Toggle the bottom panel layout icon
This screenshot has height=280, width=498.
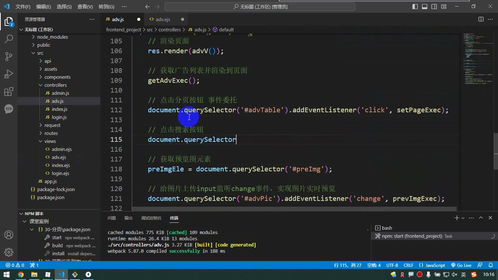425,7
